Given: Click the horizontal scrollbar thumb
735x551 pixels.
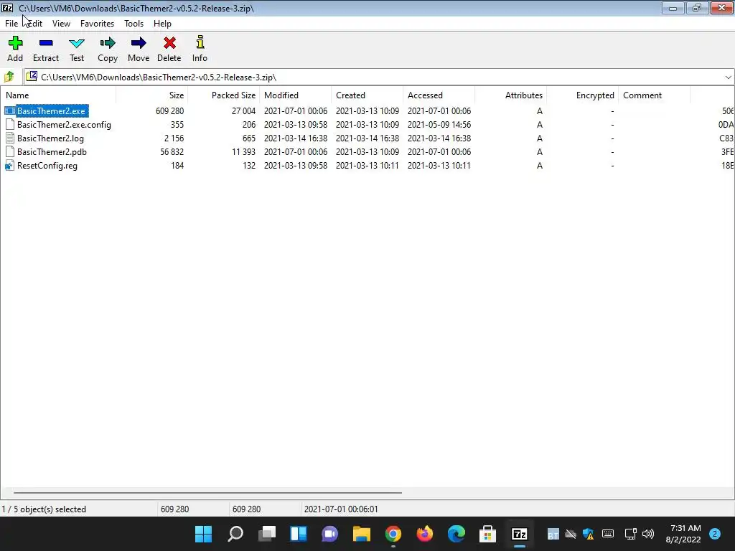Looking at the screenshot, I should [x=207, y=492].
